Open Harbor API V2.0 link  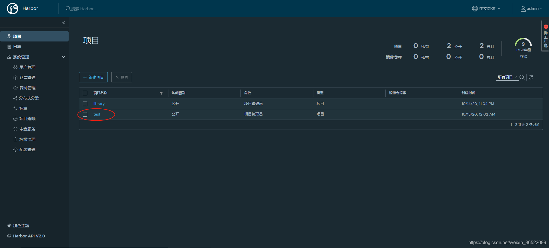(29, 236)
